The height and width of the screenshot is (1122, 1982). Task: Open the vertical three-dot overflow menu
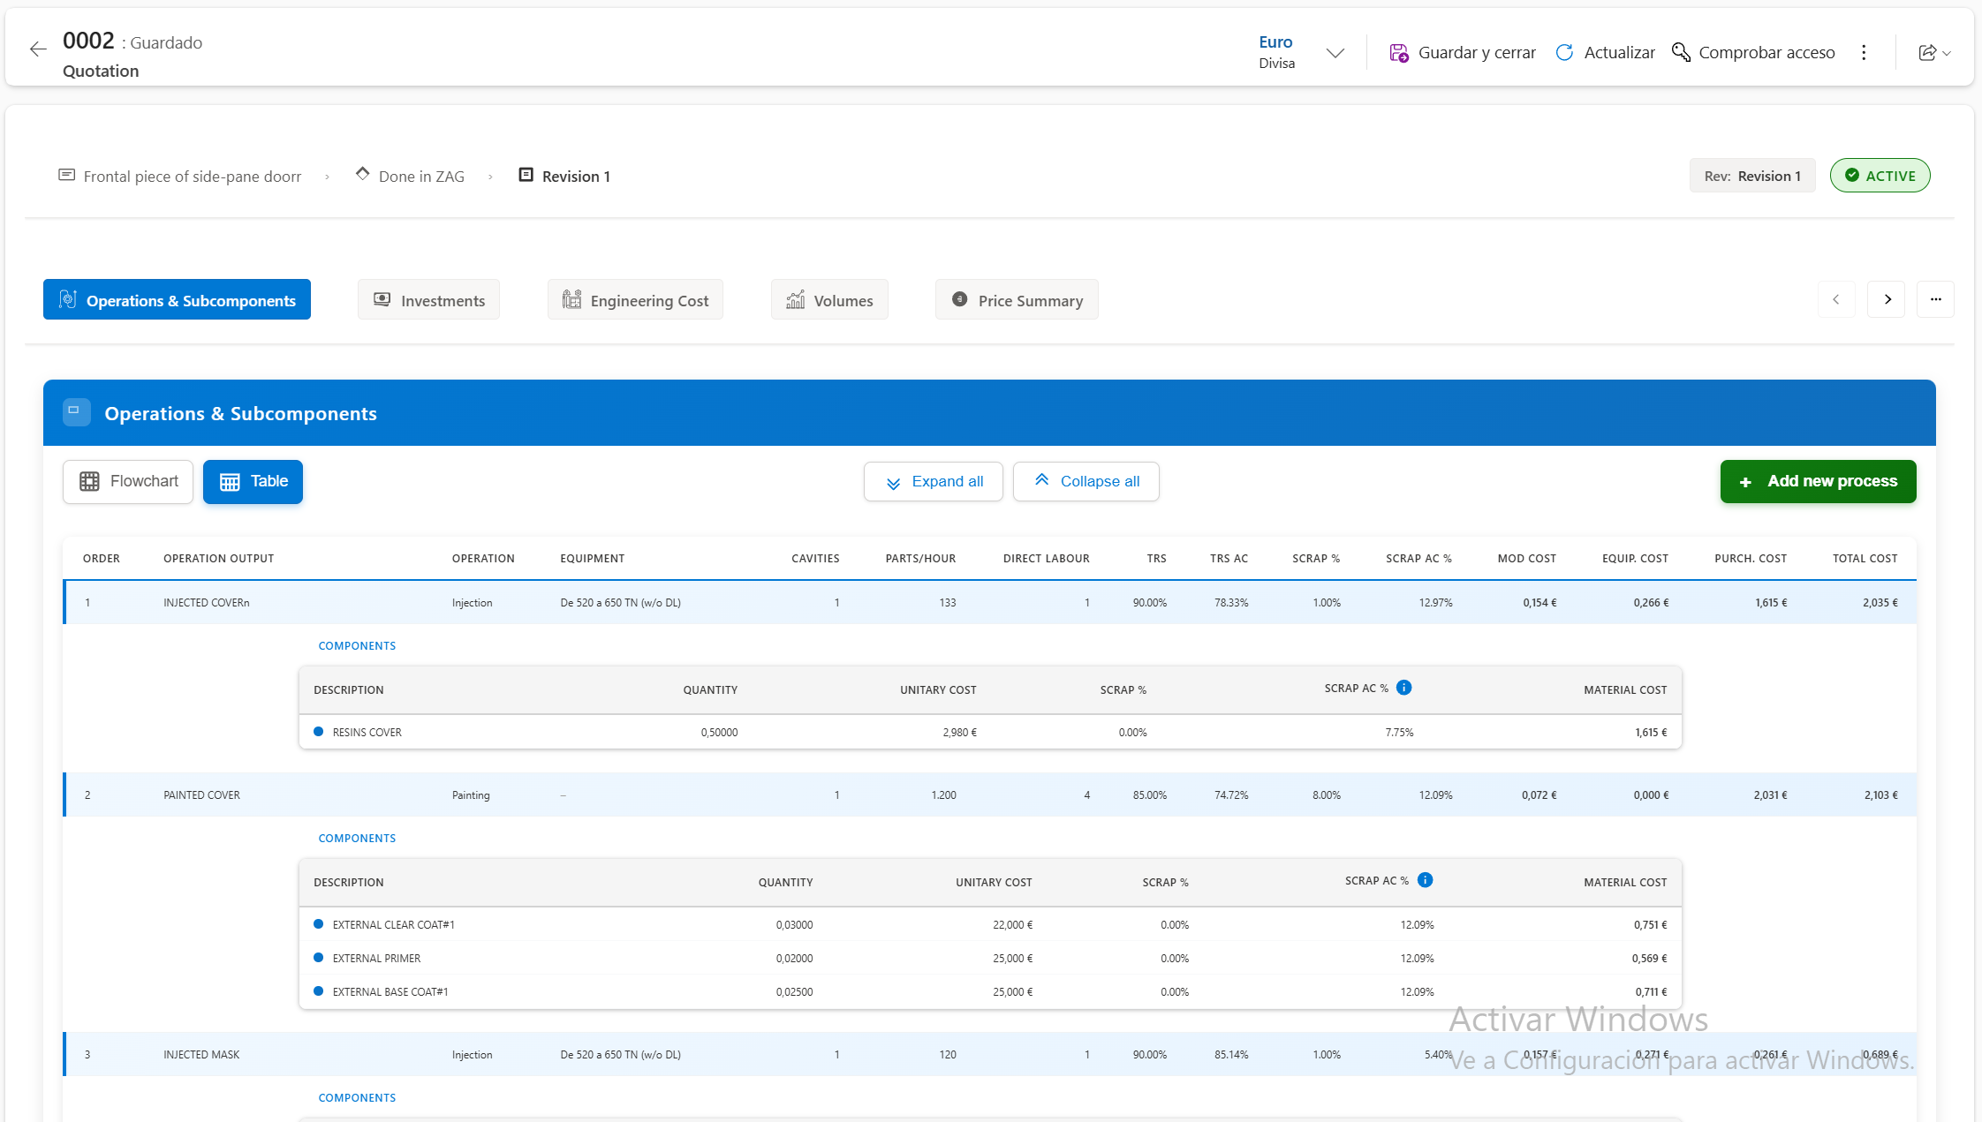[x=1864, y=53]
